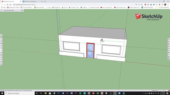This screenshot has height=95, width=170.
Task: Pick the Tape Measure tool
Action: pos(1,60)
